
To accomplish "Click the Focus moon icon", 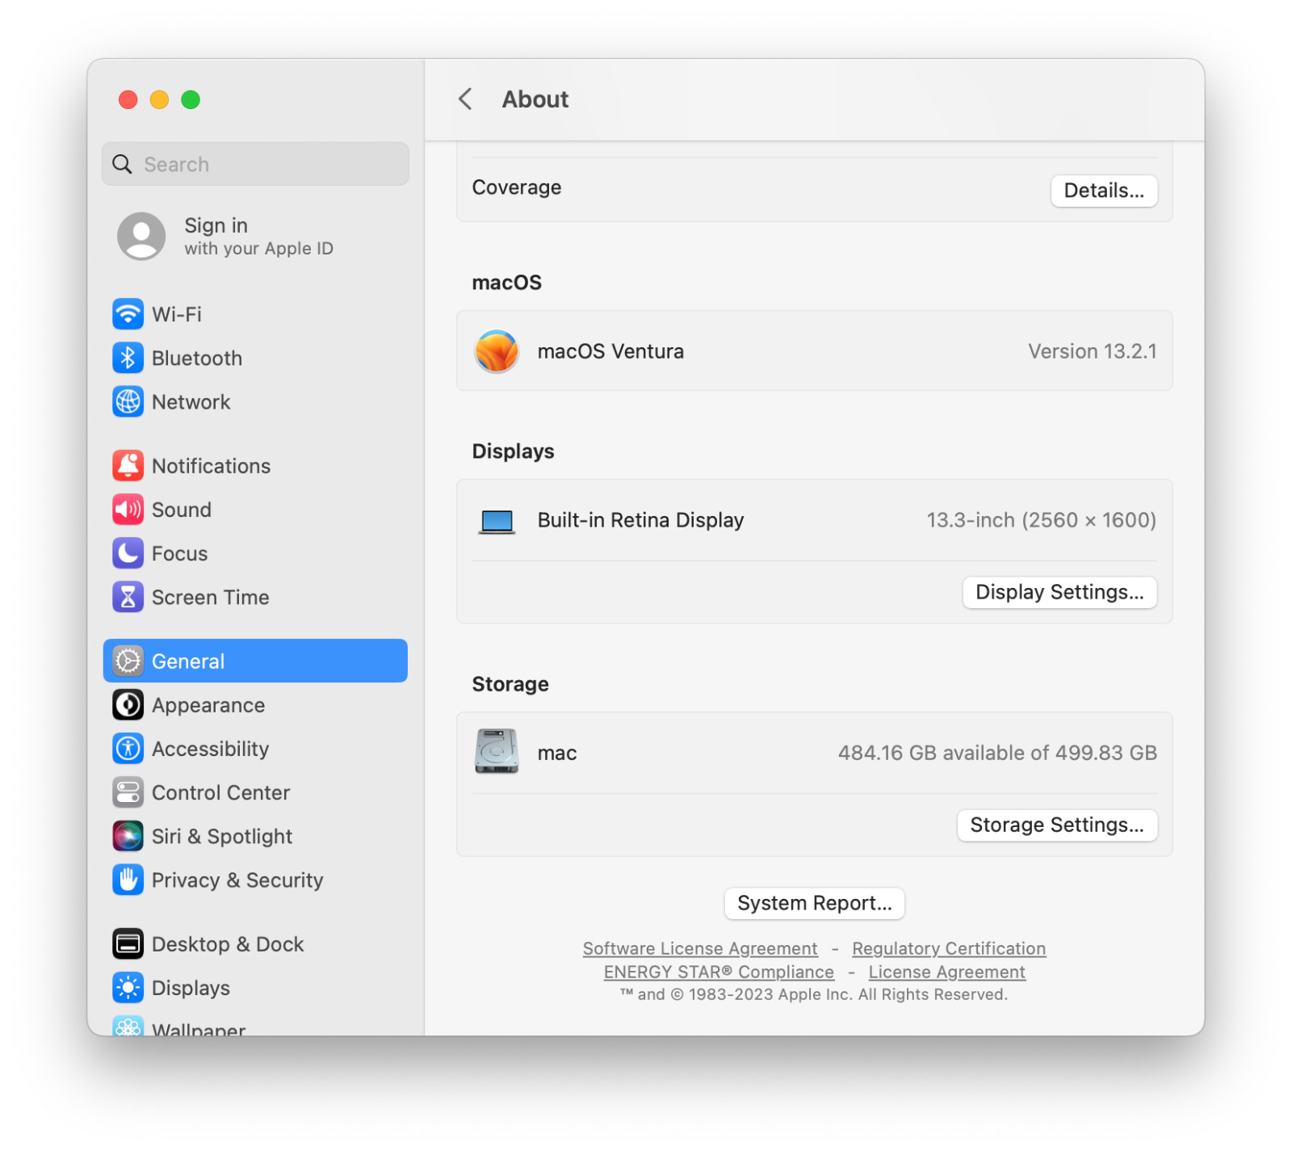I will 128,553.
